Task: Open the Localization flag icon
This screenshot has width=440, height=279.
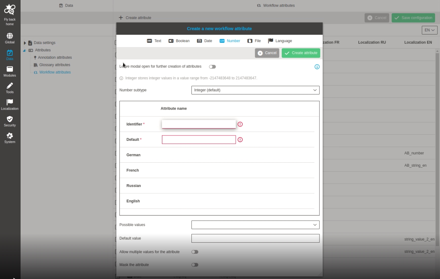Action: (10, 102)
